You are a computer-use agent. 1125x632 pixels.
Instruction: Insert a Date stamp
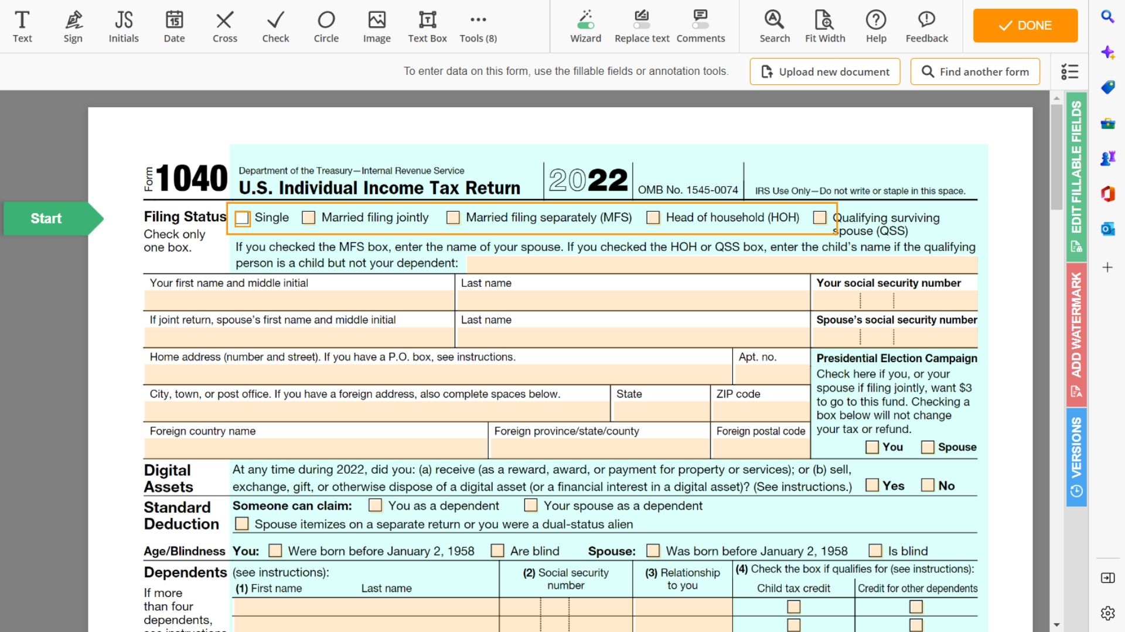click(x=173, y=26)
